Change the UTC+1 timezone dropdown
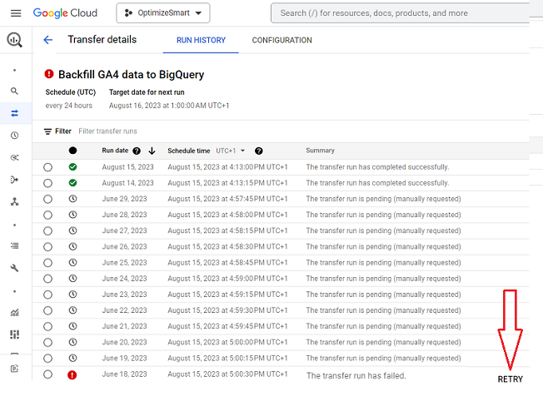543x396 pixels. click(x=231, y=151)
